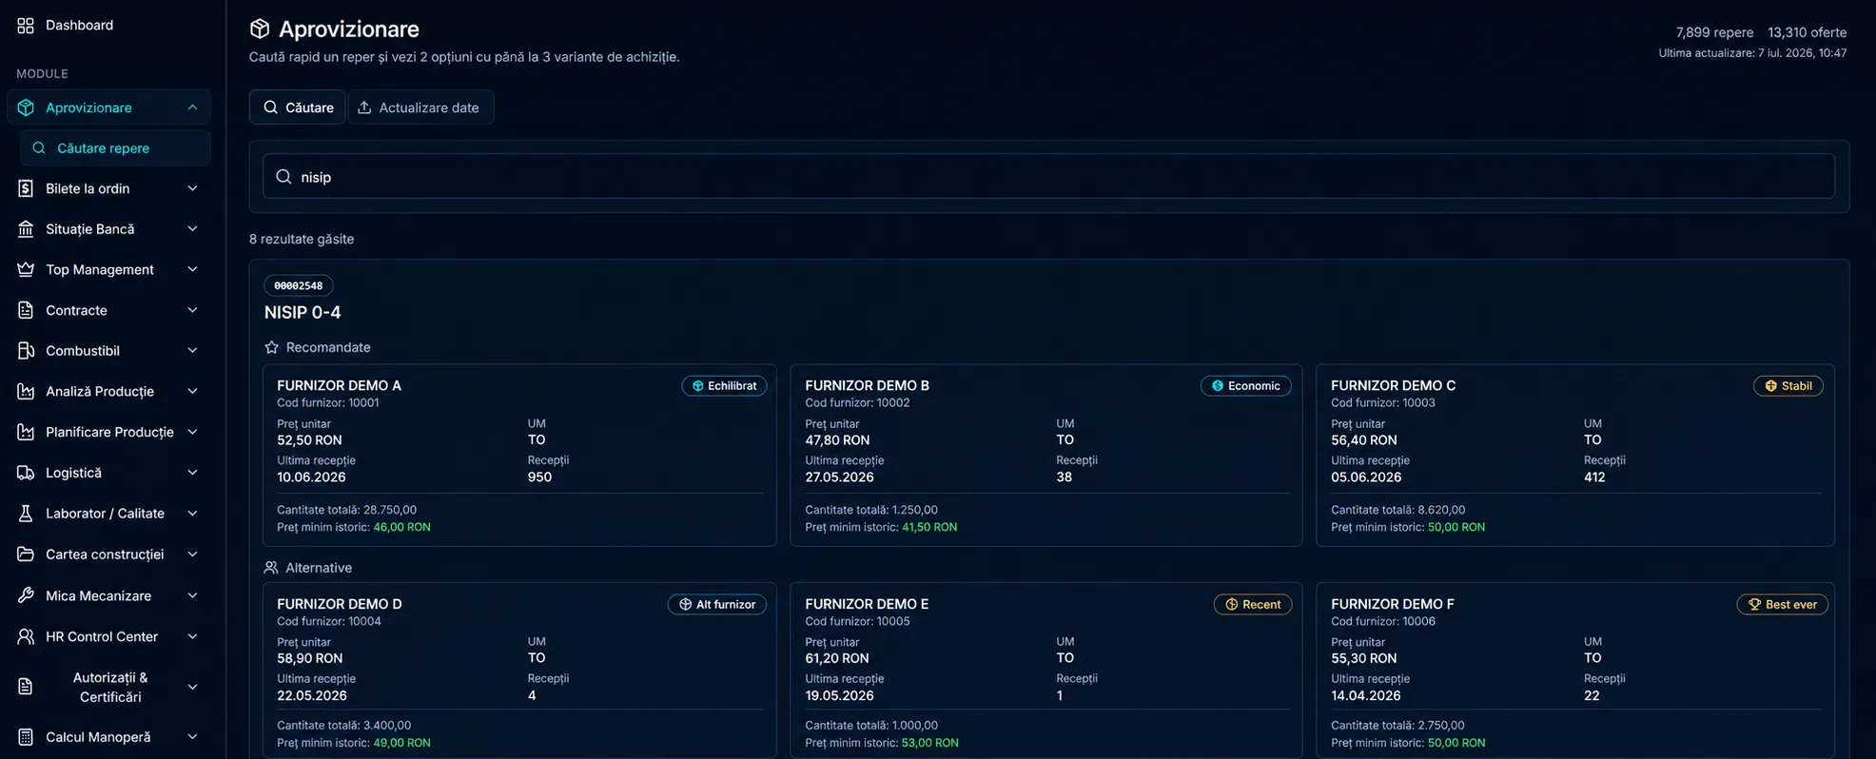Click the Bilete la ordin icon
Screen dimensions: 1876x759
tap(26, 188)
